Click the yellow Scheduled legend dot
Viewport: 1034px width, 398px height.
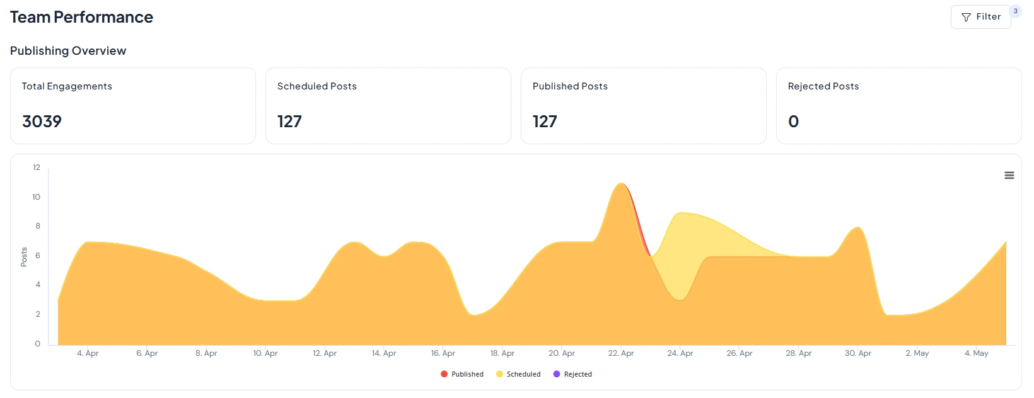click(499, 374)
